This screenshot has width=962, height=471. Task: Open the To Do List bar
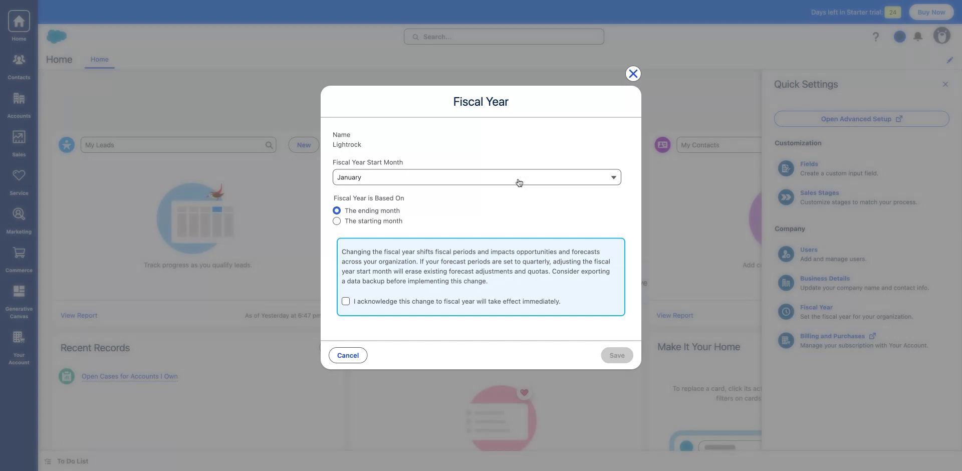click(x=72, y=460)
